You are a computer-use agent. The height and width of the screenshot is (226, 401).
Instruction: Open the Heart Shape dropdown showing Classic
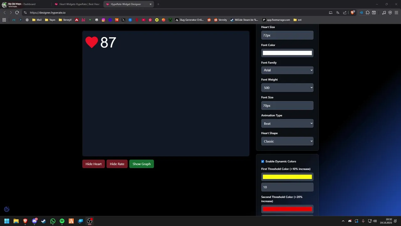[x=287, y=141]
